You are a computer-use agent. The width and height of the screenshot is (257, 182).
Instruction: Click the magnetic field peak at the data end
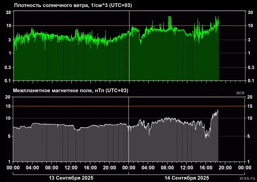(217, 110)
